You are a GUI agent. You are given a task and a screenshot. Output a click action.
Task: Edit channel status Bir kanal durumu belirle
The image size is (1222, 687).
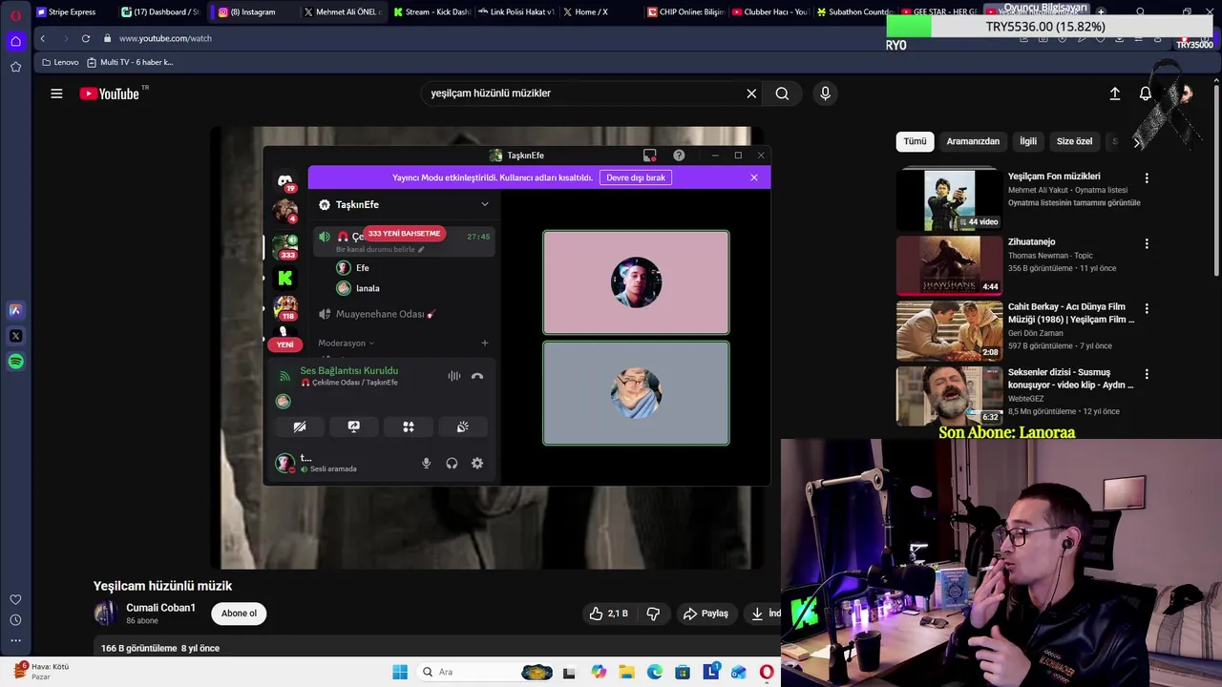point(380,249)
